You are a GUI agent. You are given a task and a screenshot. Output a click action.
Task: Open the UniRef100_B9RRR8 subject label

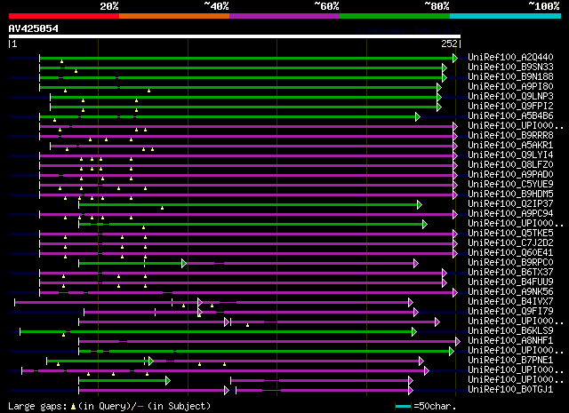coord(510,135)
